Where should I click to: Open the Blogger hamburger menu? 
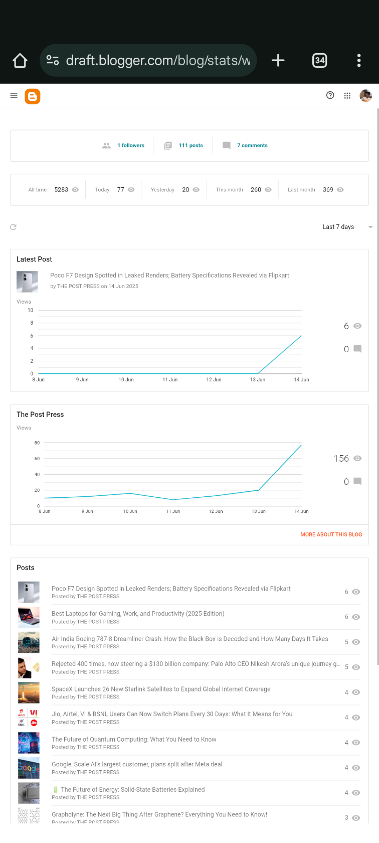[14, 96]
